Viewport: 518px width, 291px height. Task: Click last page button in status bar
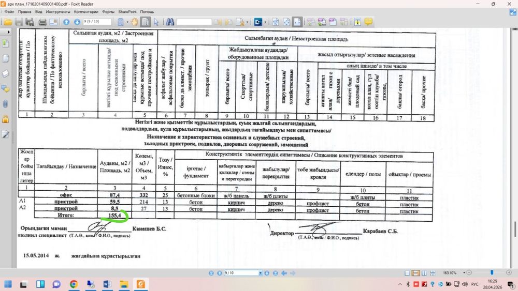coord(275,273)
